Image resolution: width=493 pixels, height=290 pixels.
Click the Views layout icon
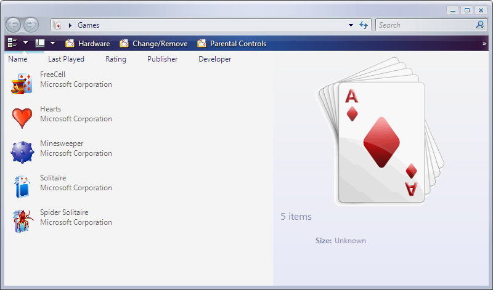pyautogui.click(x=40, y=43)
